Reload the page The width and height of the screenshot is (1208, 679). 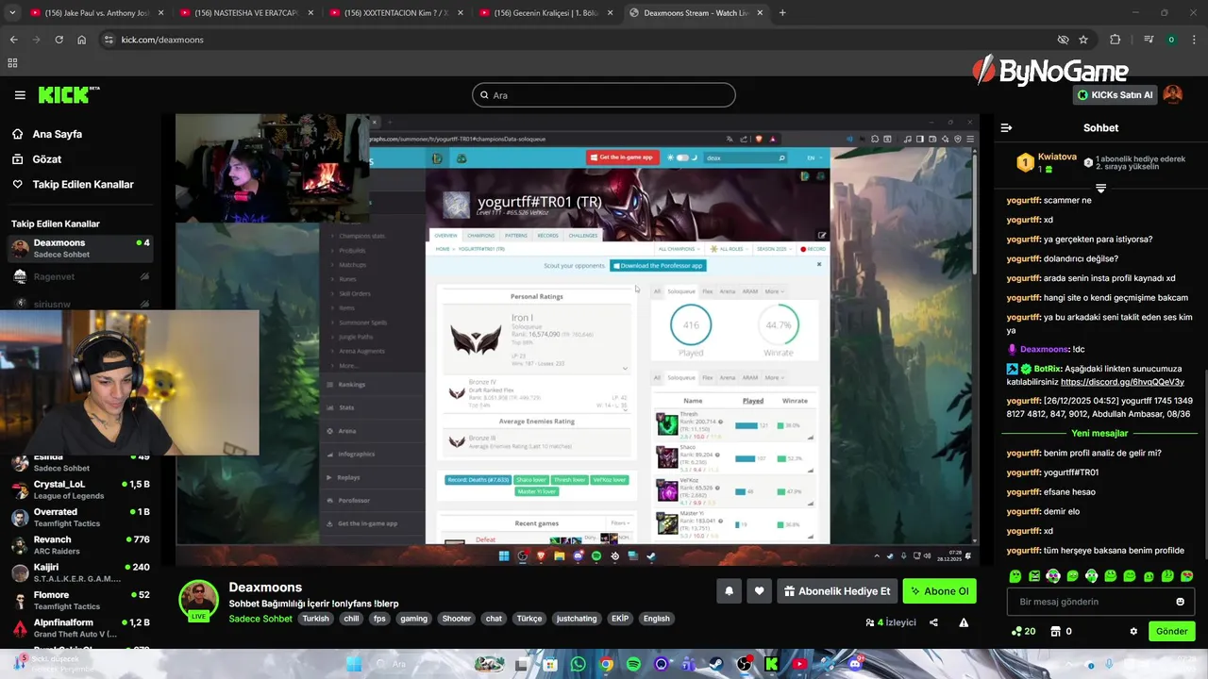[59, 40]
